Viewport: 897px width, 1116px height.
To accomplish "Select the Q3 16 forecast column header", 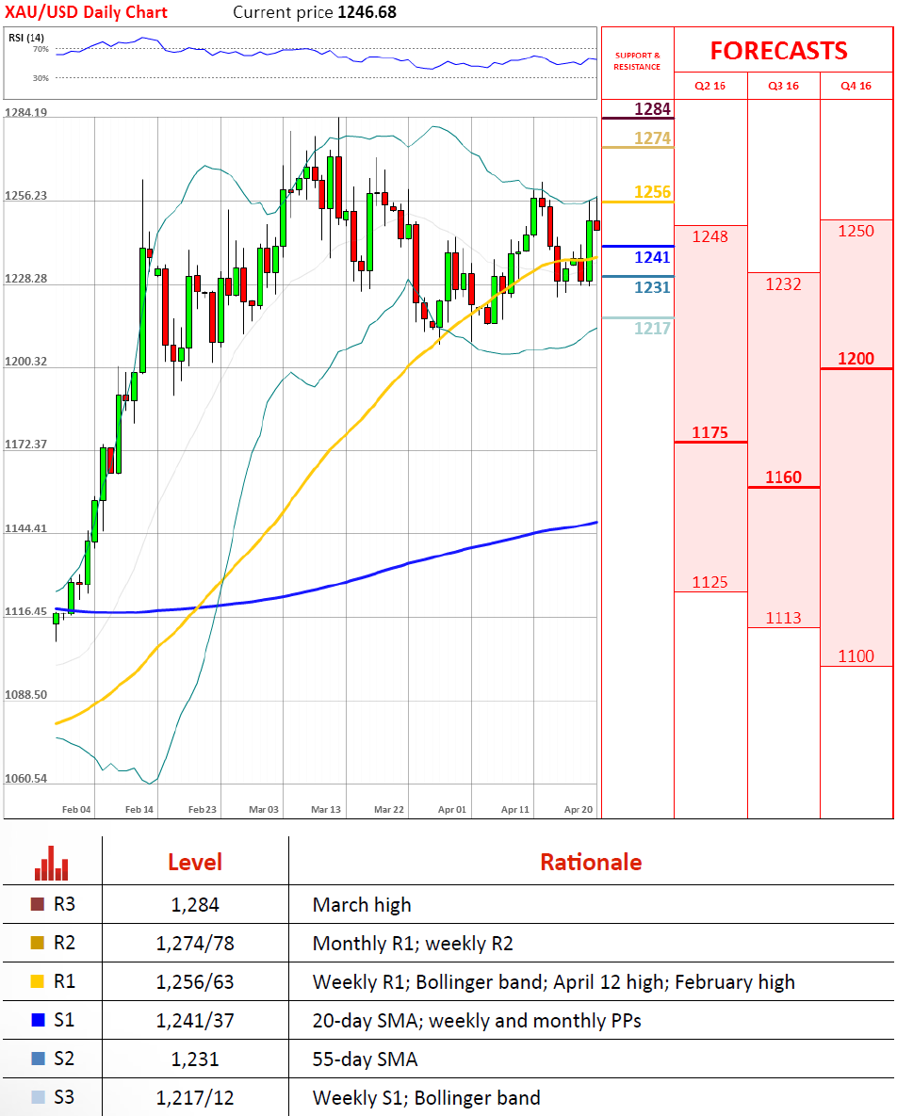I will click(783, 86).
